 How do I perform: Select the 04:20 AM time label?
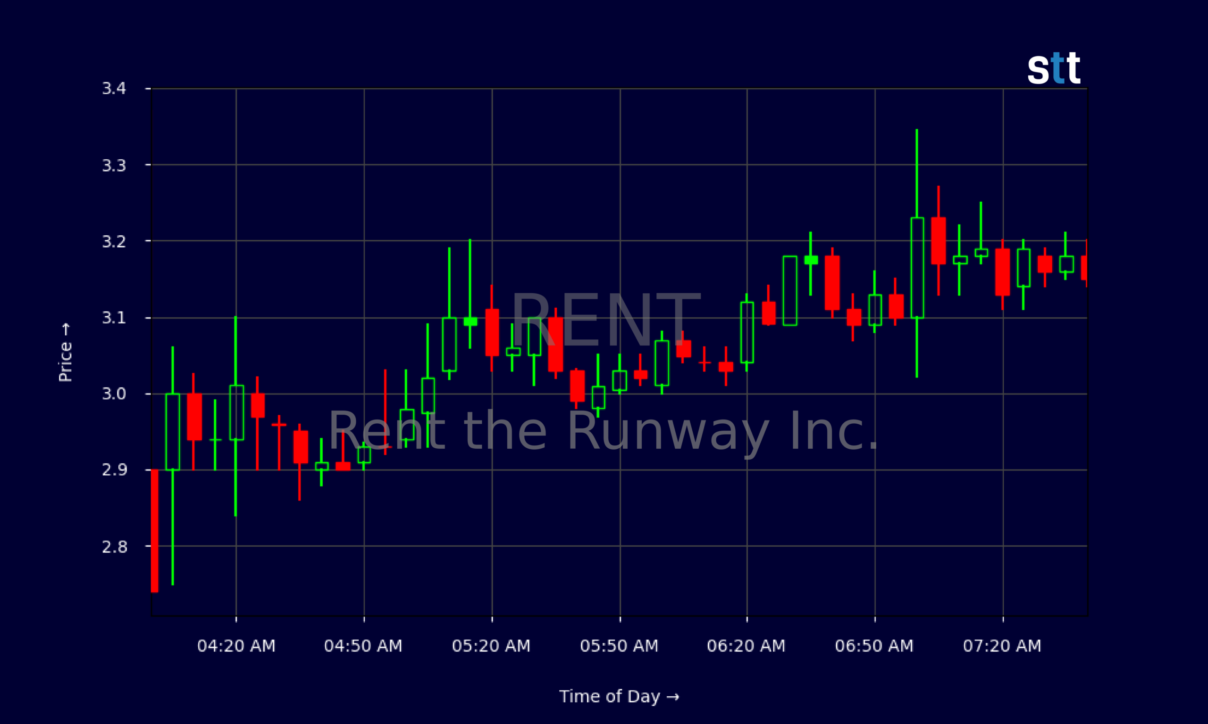coord(236,646)
